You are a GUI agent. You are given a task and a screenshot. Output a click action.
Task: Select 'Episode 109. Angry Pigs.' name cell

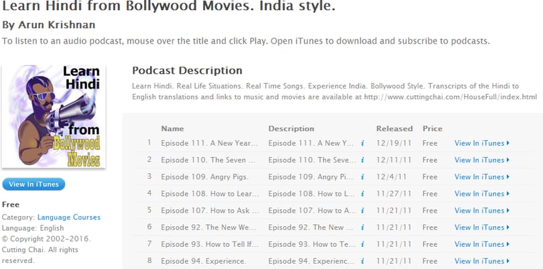pyautogui.click(x=204, y=177)
